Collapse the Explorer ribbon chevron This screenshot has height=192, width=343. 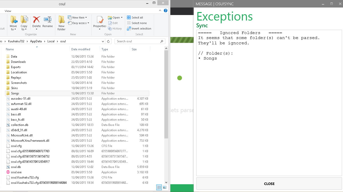point(160,11)
